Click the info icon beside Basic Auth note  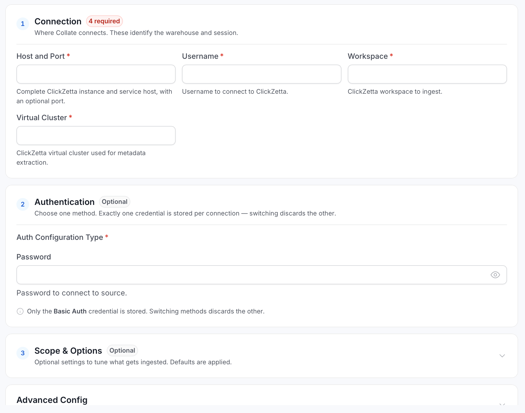(x=20, y=311)
